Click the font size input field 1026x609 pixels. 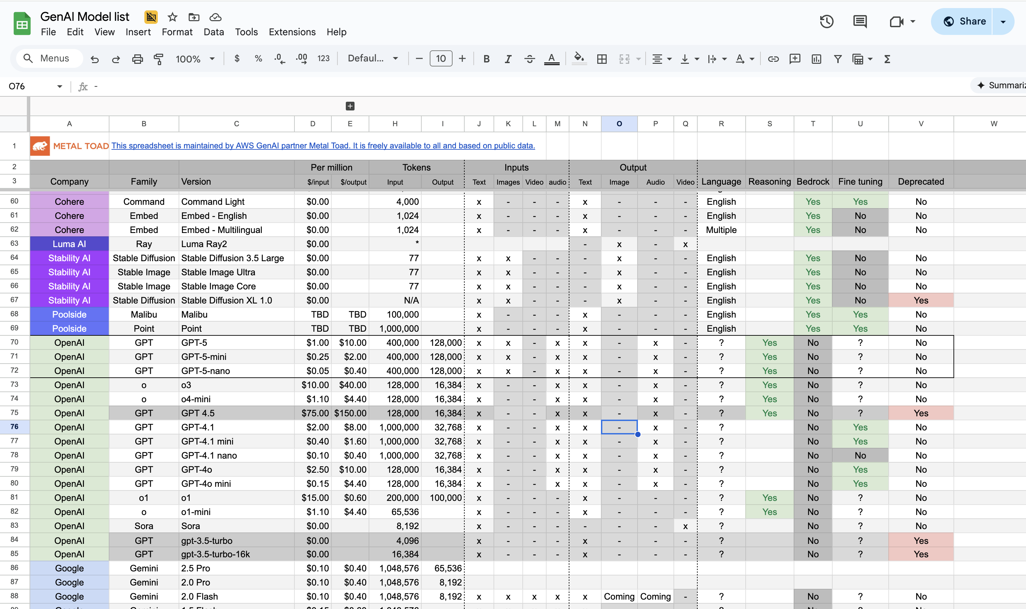441,59
